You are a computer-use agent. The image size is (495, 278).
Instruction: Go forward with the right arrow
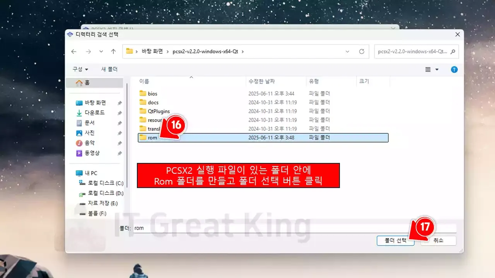click(88, 51)
